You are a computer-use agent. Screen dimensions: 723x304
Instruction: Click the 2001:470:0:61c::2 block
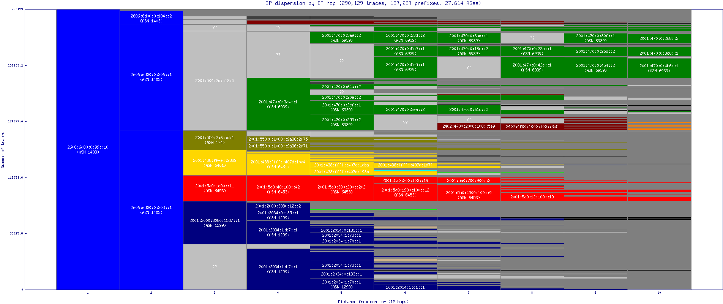pos(469,109)
